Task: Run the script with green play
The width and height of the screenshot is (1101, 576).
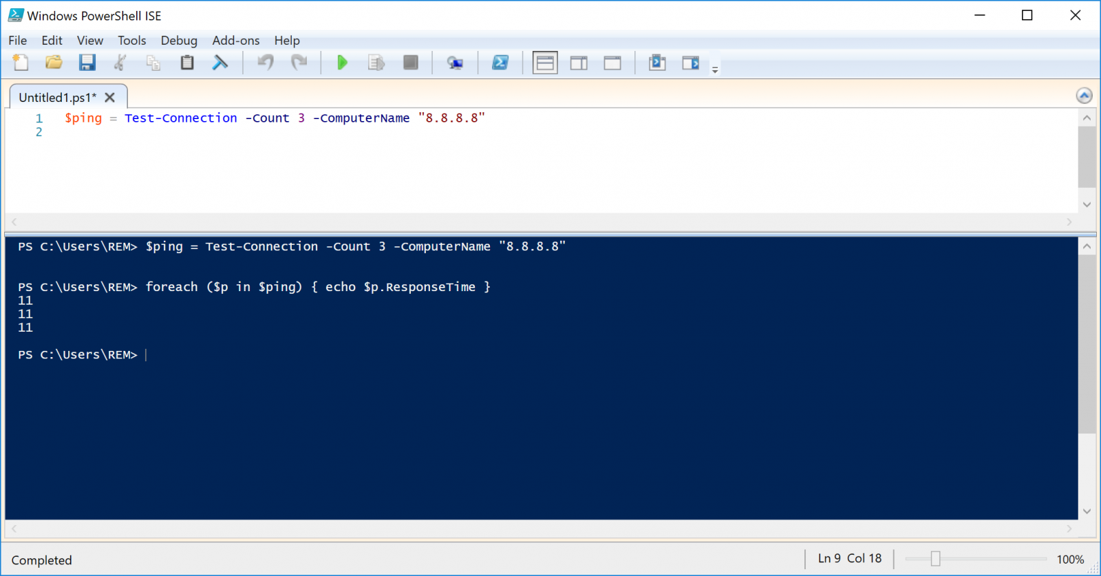Action: pyautogui.click(x=342, y=63)
